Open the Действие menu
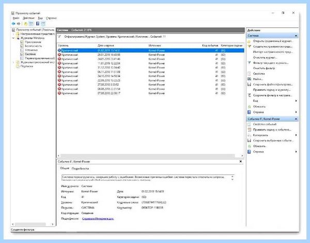Image resolution: width=310 pixels, height=243 pixels. [28, 18]
